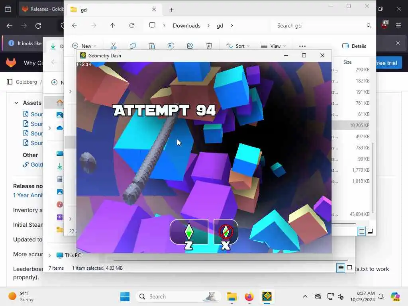Click the Geometry Dash taskbar icon
The height and width of the screenshot is (306, 408).
(x=267, y=296)
